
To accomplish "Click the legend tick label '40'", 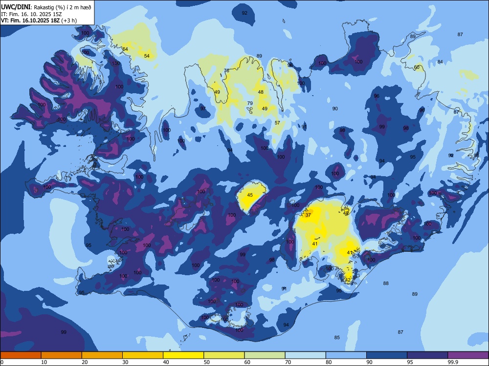I will (166, 362).
